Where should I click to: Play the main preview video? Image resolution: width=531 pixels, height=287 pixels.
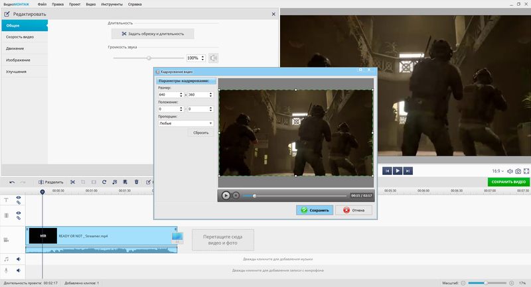coord(398,171)
